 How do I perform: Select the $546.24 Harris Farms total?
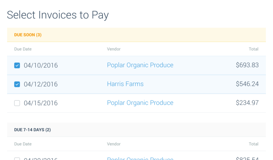coord(247,84)
